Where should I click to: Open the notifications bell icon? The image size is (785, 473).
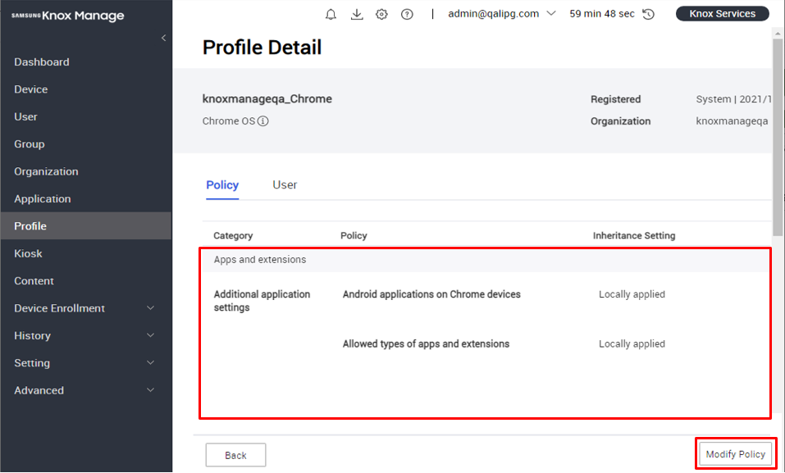pyautogui.click(x=331, y=14)
